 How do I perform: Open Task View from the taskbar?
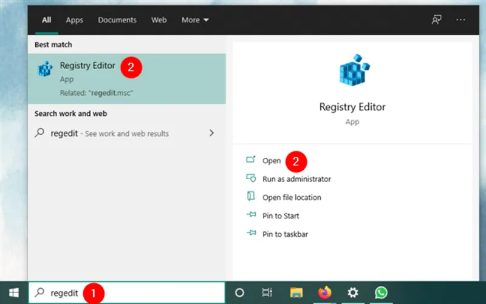point(267,292)
